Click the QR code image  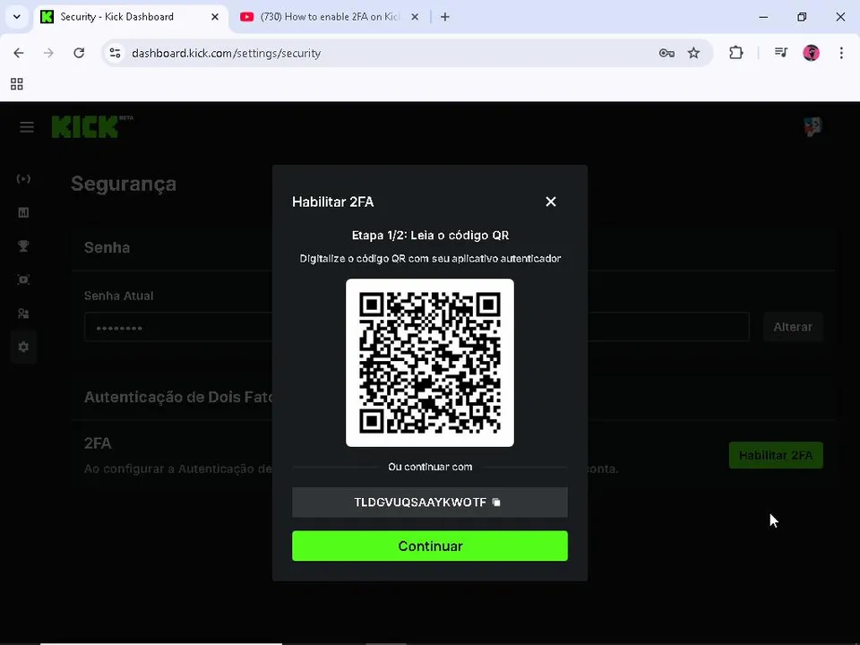(429, 363)
